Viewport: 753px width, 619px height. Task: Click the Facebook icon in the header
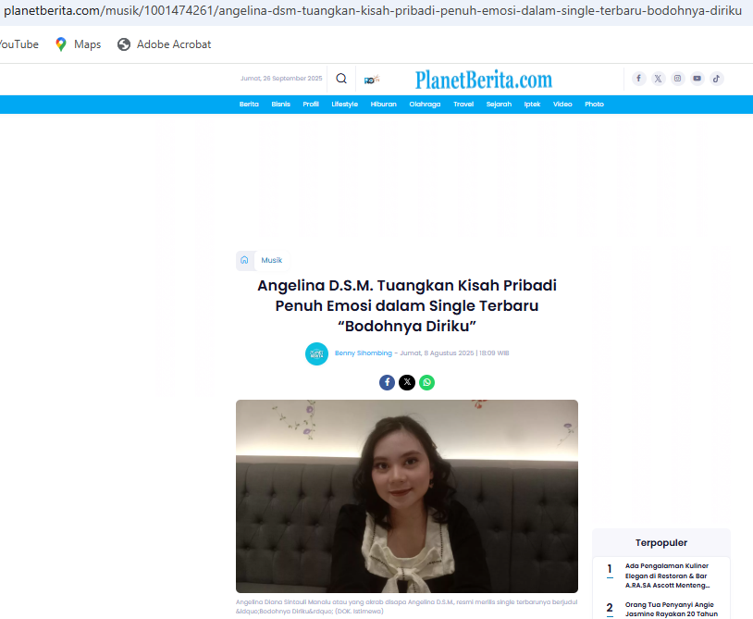pyautogui.click(x=638, y=79)
